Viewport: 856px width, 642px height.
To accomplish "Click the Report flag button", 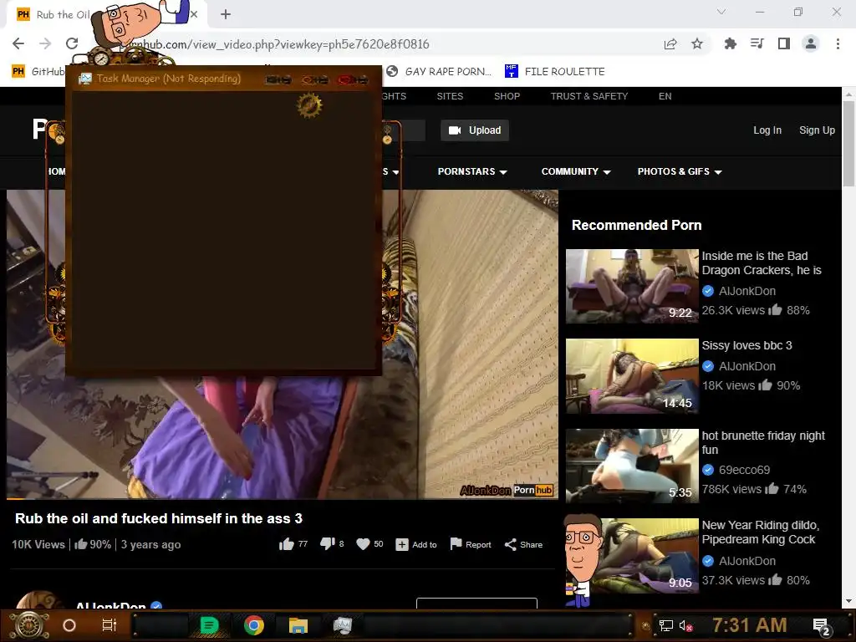I will (x=470, y=544).
